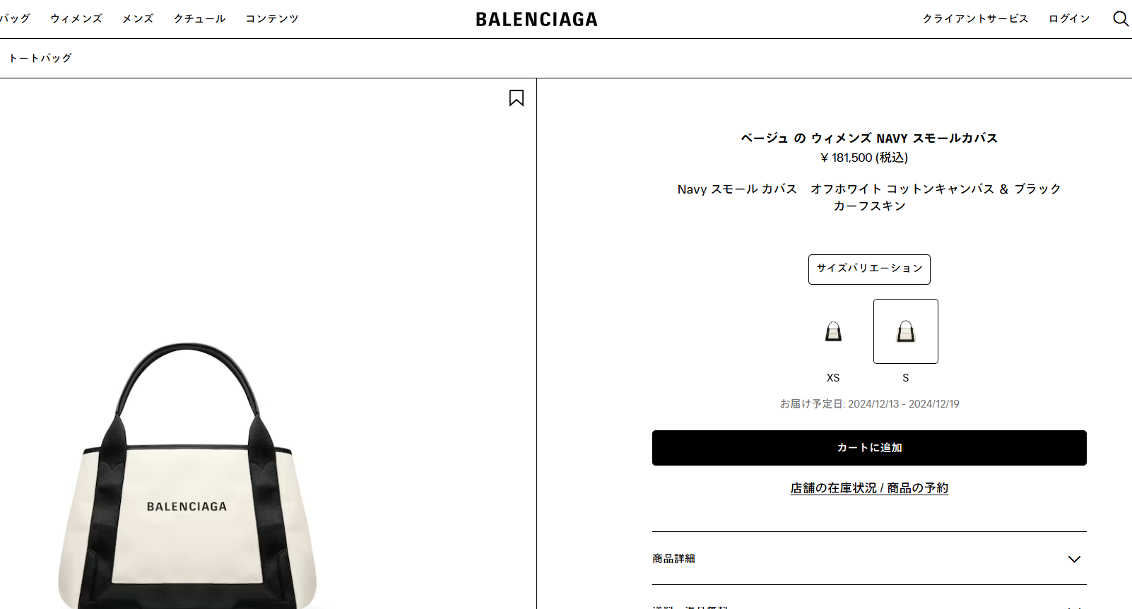1132x609 pixels.
Task: Open the トートバッグ breadcrumb link
Action: point(40,58)
